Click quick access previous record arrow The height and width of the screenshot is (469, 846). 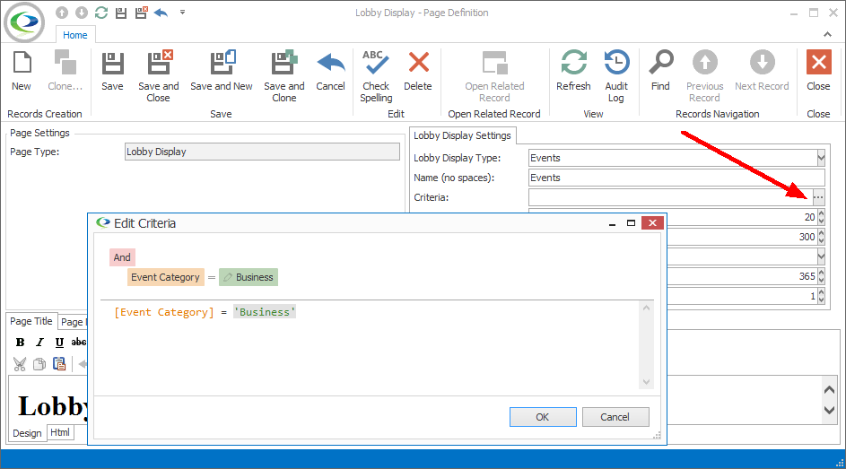62,13
